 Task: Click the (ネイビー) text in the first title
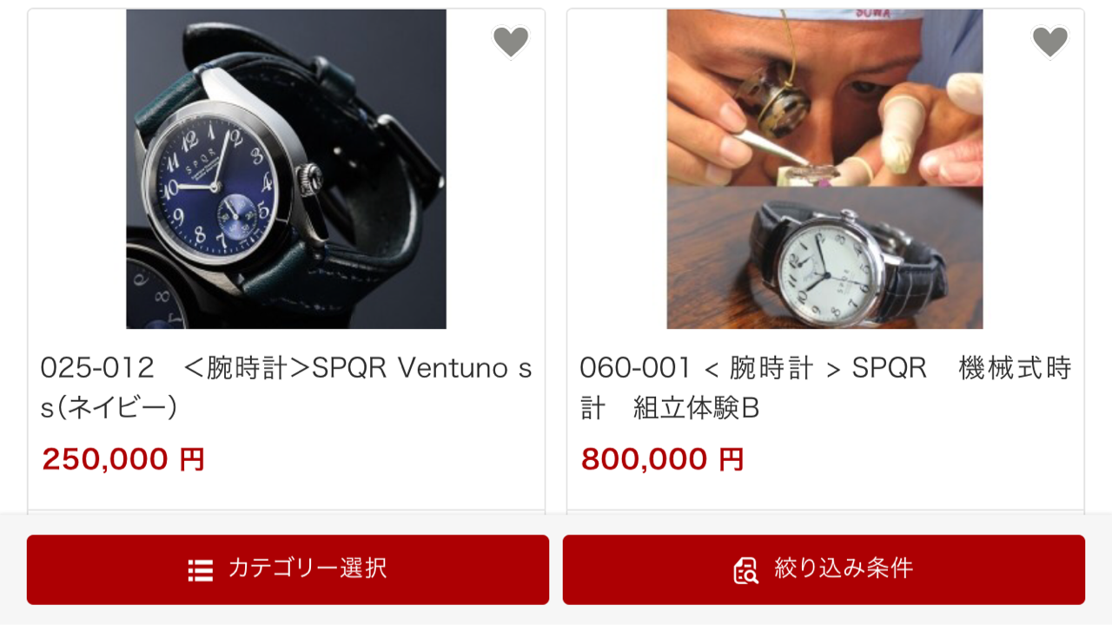pyautogui.click(x=109, y=407)
